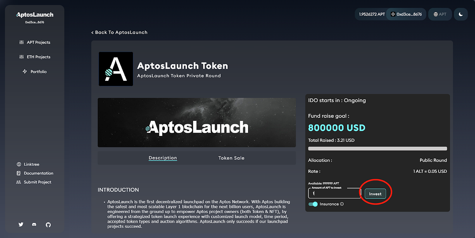Open the APT token selector
The height and width of the screenshot is (238, 475).
[x=440, y=14]
